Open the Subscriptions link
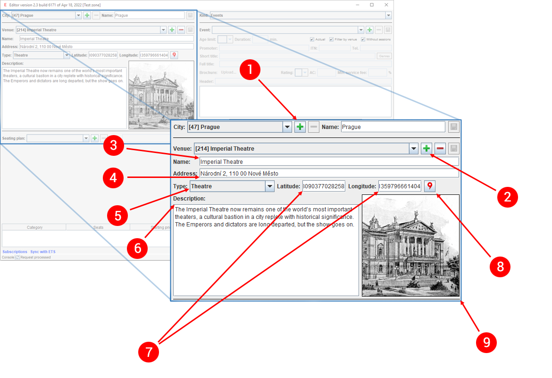This screenshot has height=378, width=552. [x=15, y=251]
